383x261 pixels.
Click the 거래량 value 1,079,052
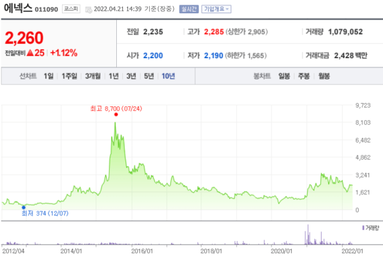345,32
